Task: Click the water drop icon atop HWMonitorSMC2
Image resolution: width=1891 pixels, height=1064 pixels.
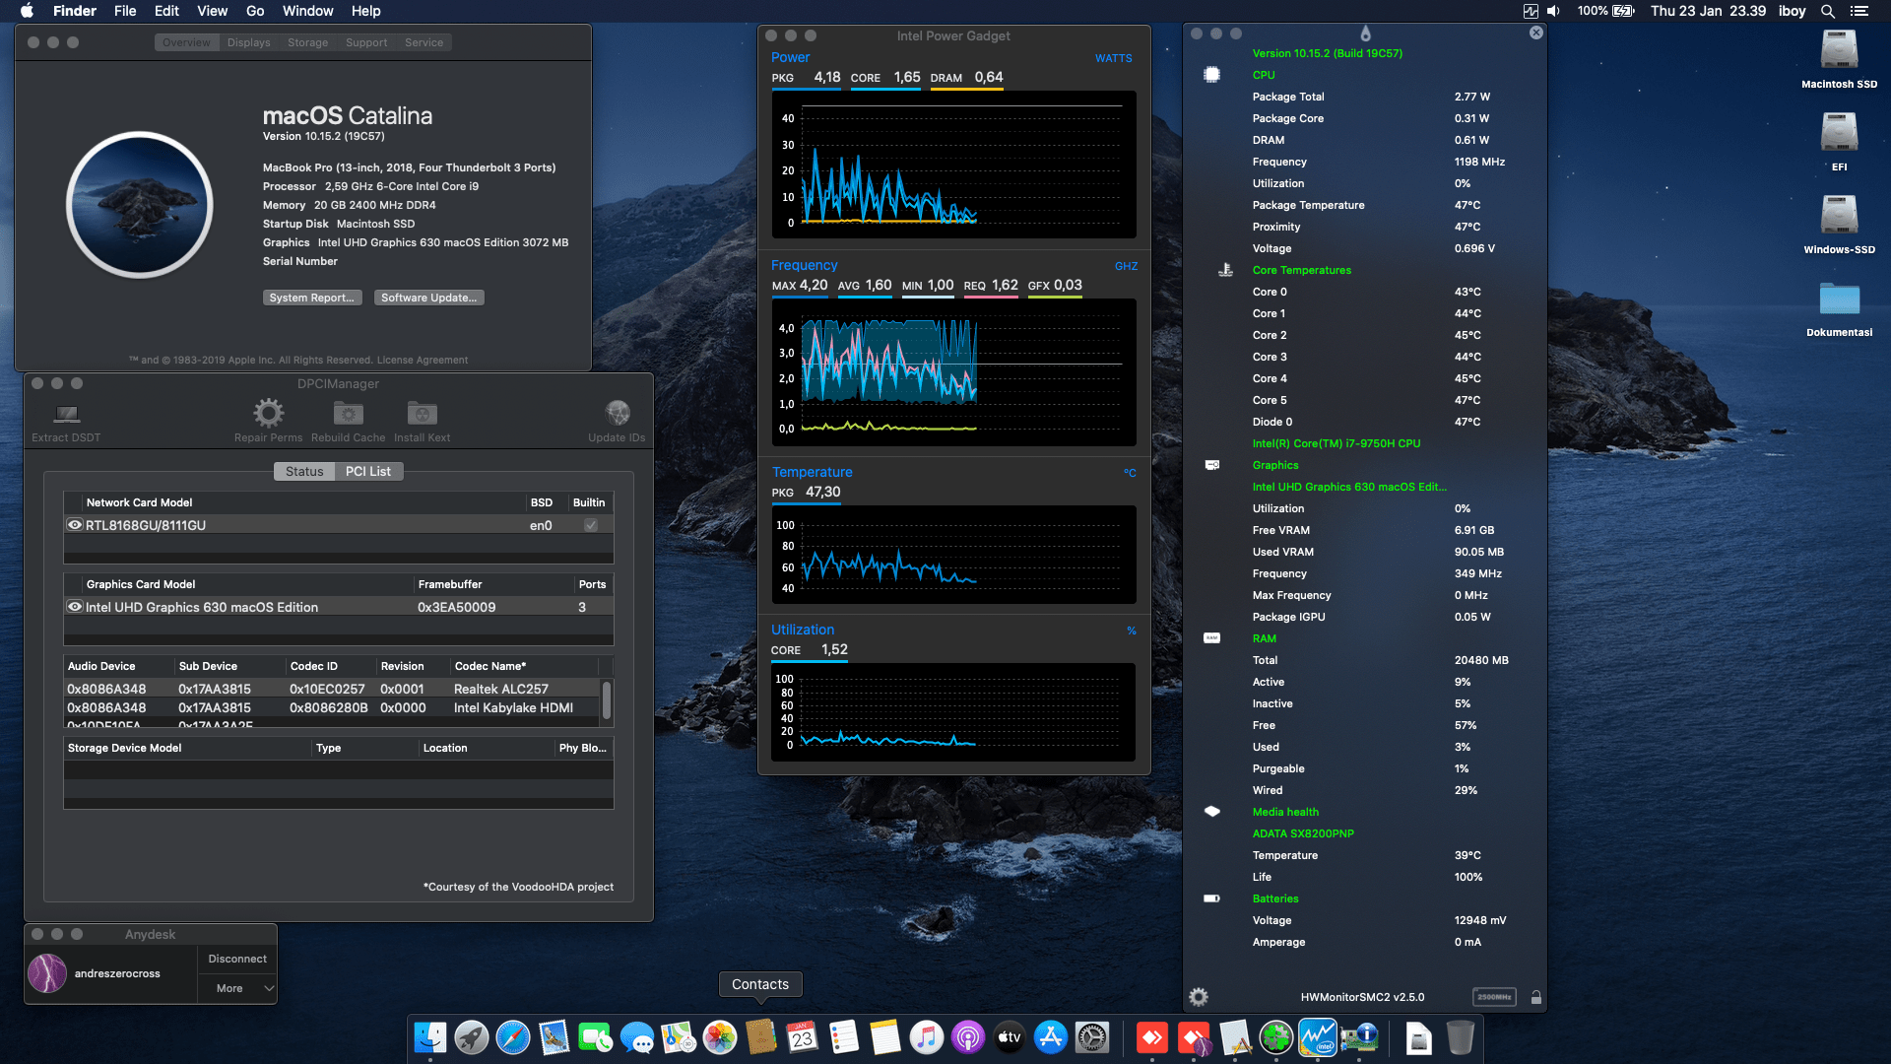Action: pyautogui.click(x=1365, y=33)
